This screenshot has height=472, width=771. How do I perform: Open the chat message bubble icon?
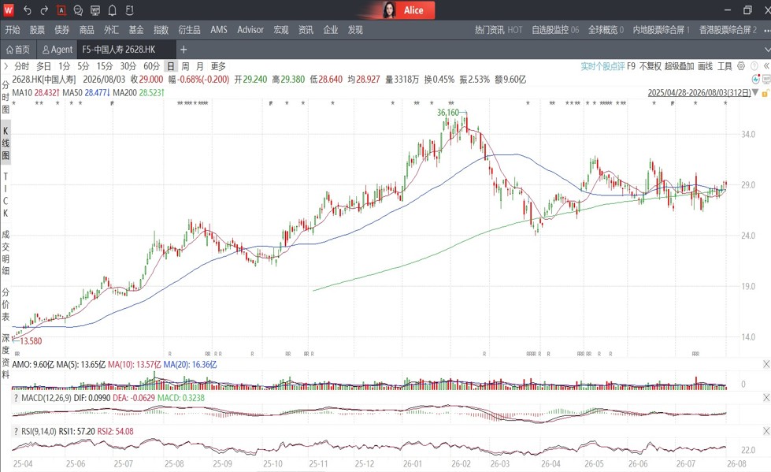(x=78, y=10)
